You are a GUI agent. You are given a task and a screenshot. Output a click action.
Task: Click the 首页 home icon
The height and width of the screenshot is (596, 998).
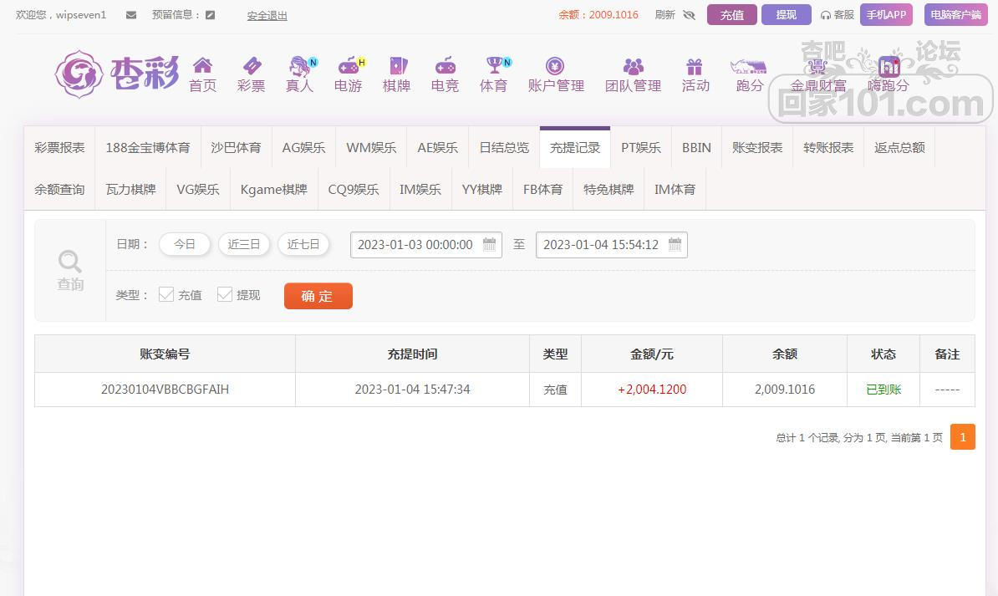tap(202, 66)
